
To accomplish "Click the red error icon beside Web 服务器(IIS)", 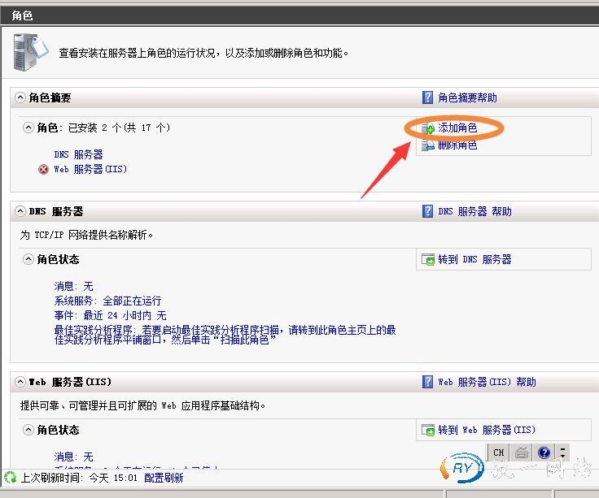I will tap(43, 170).
